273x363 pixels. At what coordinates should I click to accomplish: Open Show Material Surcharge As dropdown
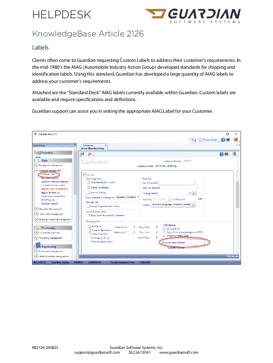pos(138,197)
